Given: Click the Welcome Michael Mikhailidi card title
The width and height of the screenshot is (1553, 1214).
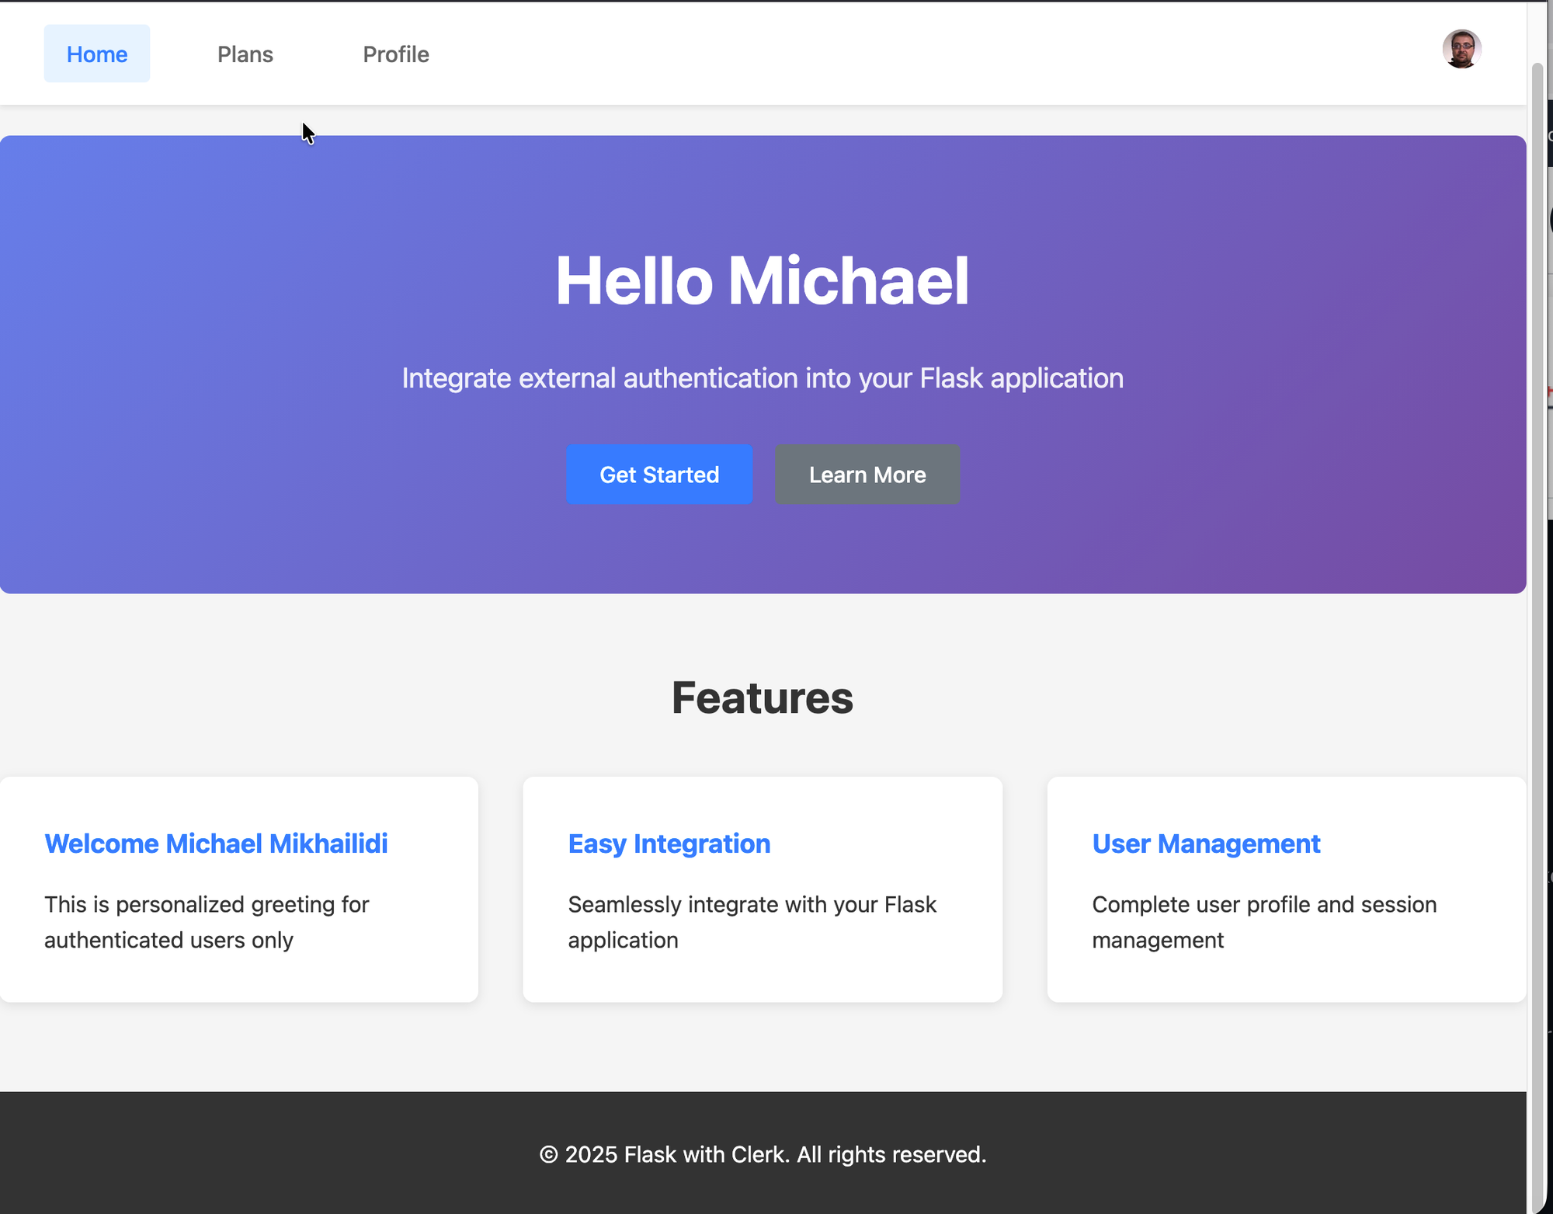Looking at the screenshot, I should point(216,844).
